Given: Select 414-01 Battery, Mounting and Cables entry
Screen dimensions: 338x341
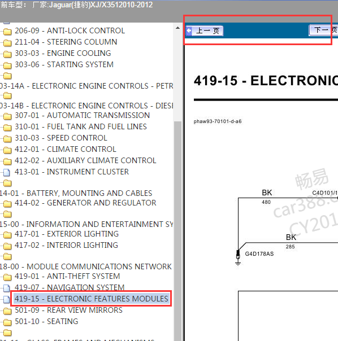Looking at the screenshot, I should (x=76, y=193).
